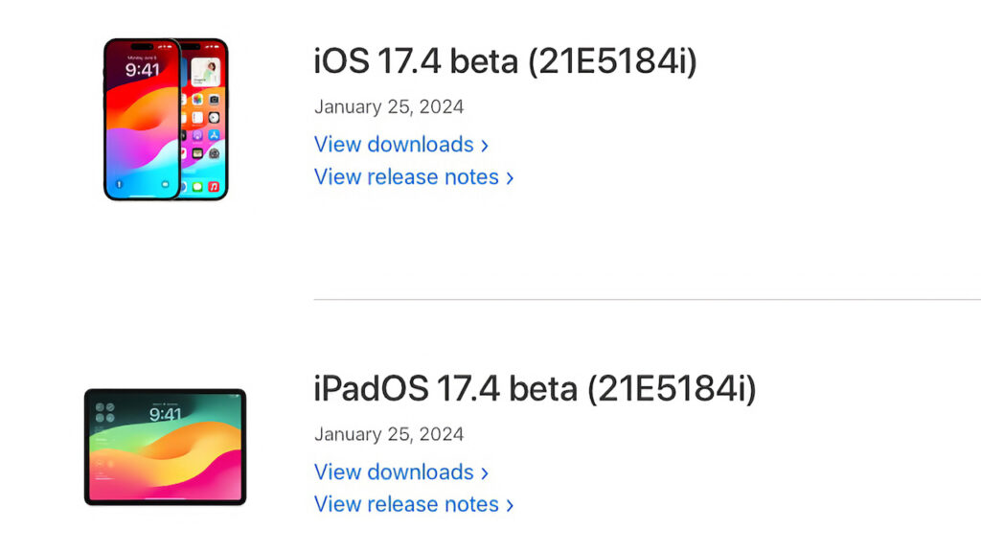Click the chevron beside iOS View release notes
The height and width of the screenshot is (552, 981).
coord(510,177)
